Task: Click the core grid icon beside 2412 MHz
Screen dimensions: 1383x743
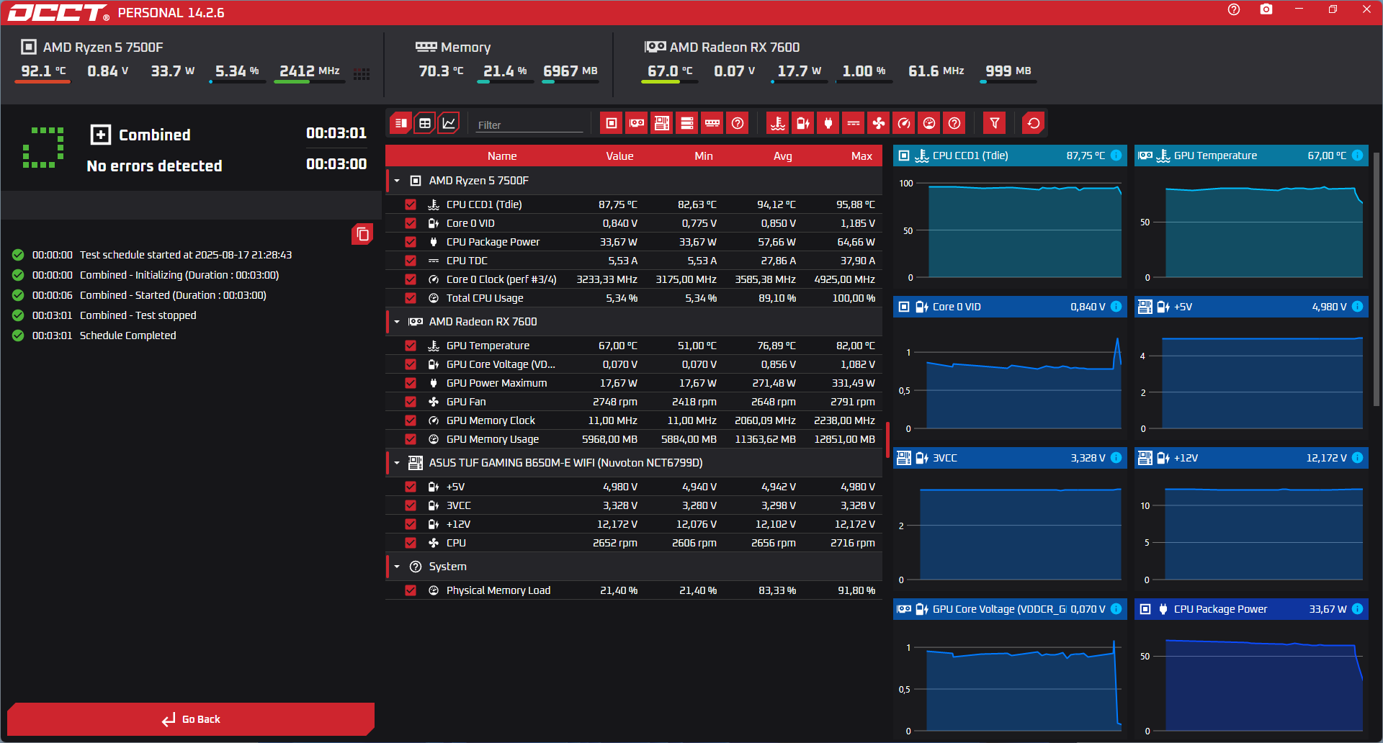Action: pyautogui.click(x=362, y=73)
